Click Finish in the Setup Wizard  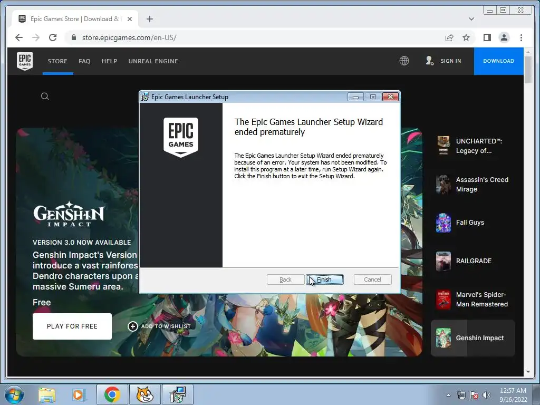tap(325, 279)
